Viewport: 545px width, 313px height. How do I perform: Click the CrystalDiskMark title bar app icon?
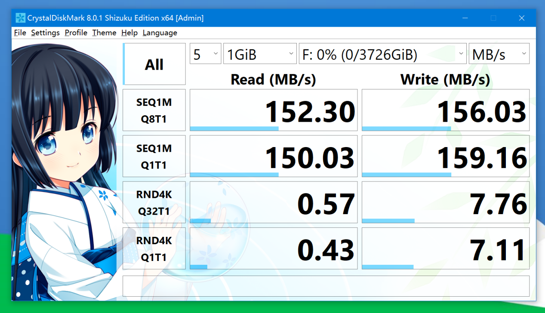(x=20, y=18)
